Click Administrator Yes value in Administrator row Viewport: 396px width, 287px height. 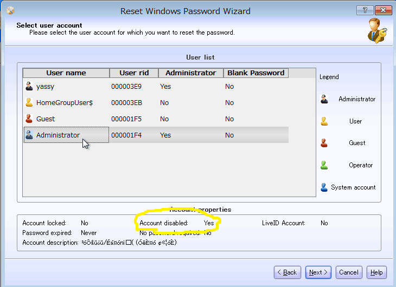point(165,135)
